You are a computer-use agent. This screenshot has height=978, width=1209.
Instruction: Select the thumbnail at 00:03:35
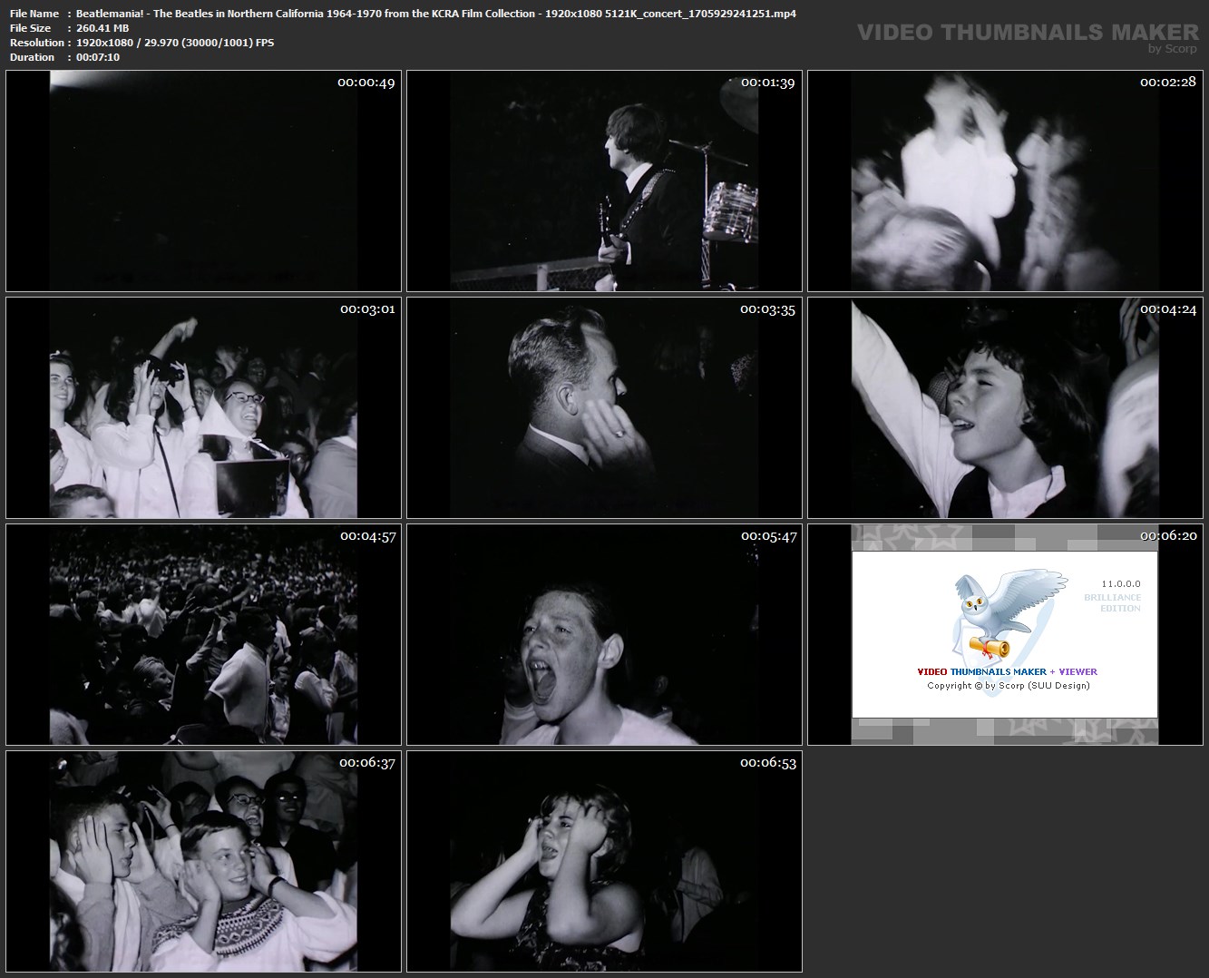click(604, 408)
